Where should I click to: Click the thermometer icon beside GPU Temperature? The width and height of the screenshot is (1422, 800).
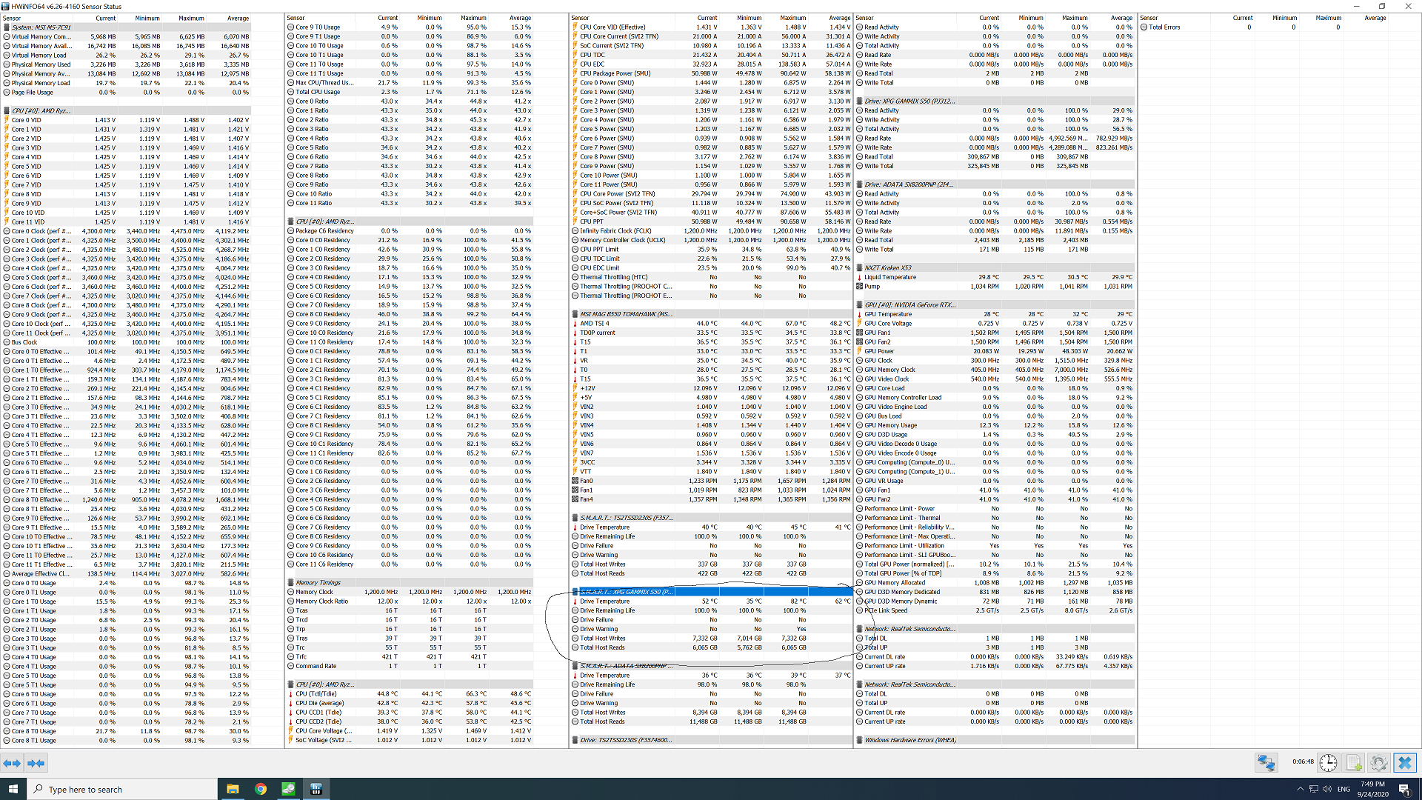coord(859,314)
